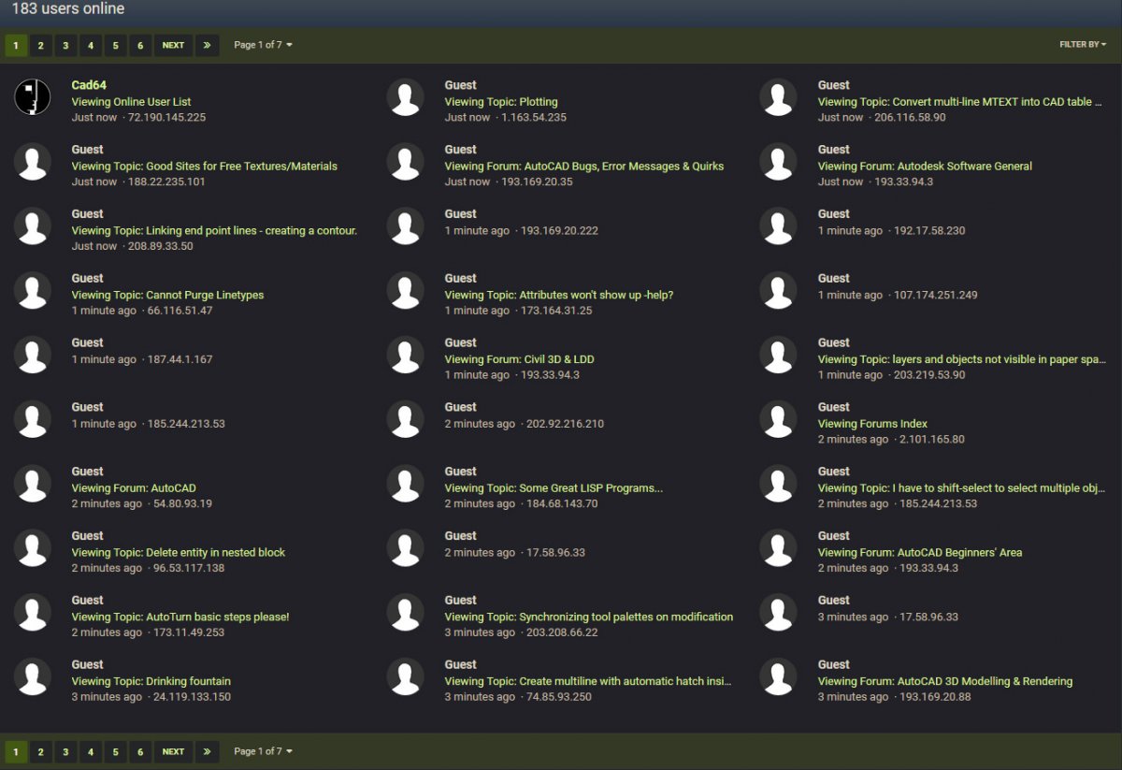
Task: Click the guest avatar viewing Civil 3D & LDD
Action: (x=406, y=354)
